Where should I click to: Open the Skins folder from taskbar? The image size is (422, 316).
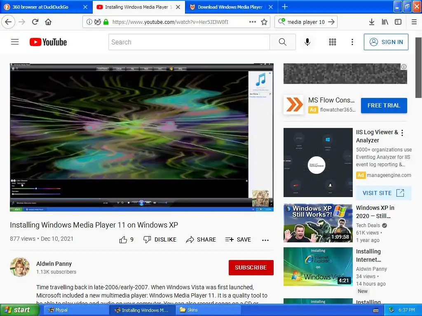coord(207,310)
